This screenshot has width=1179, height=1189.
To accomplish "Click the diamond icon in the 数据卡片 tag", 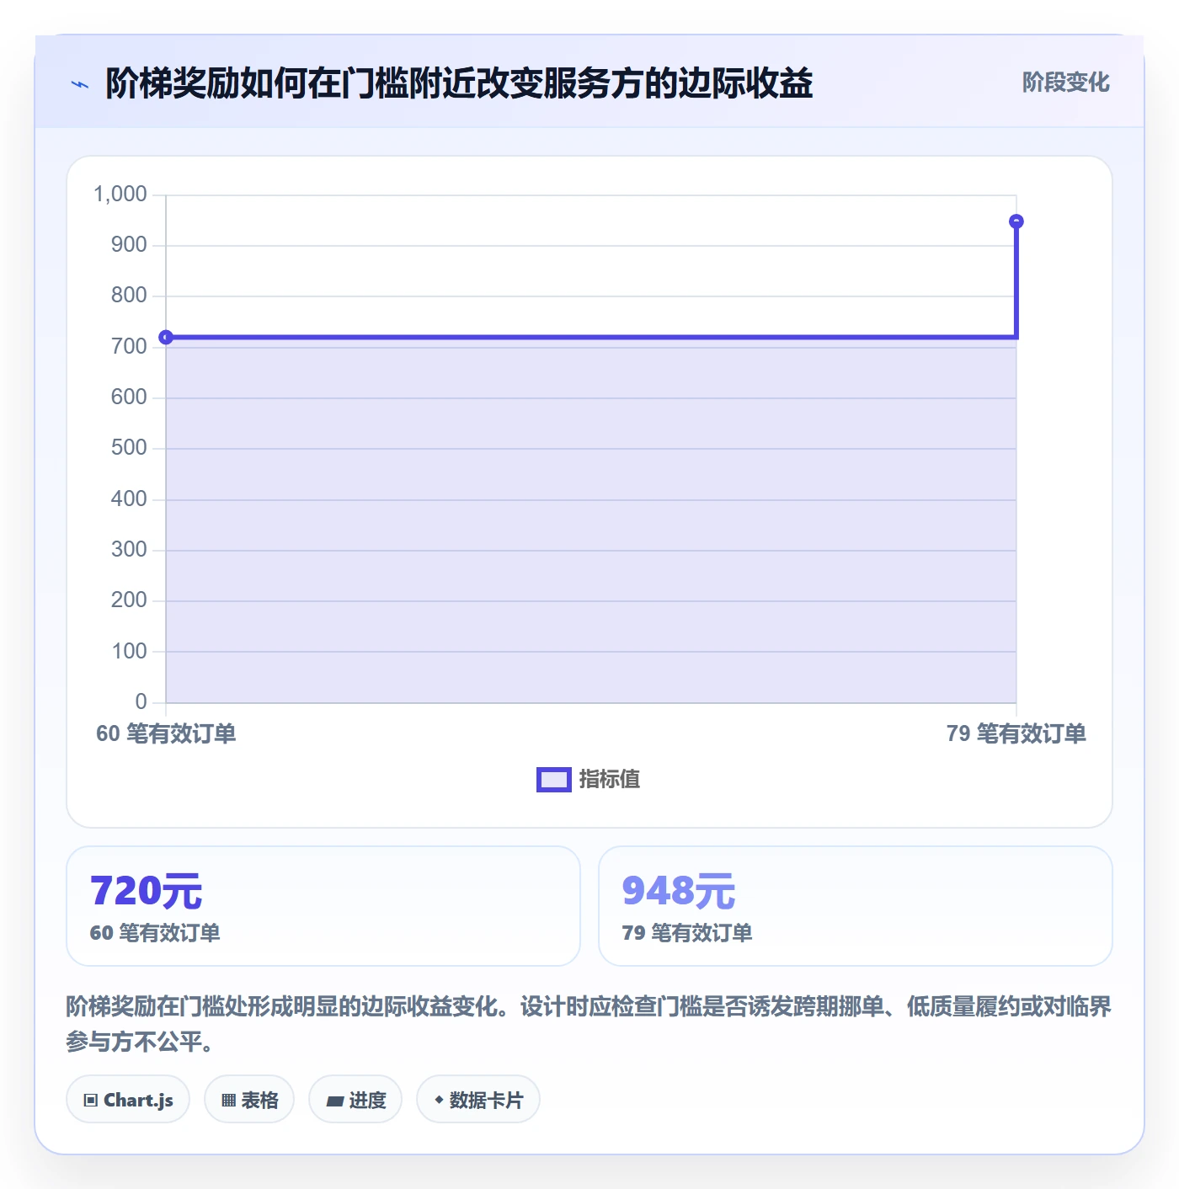I will 439,1100.
